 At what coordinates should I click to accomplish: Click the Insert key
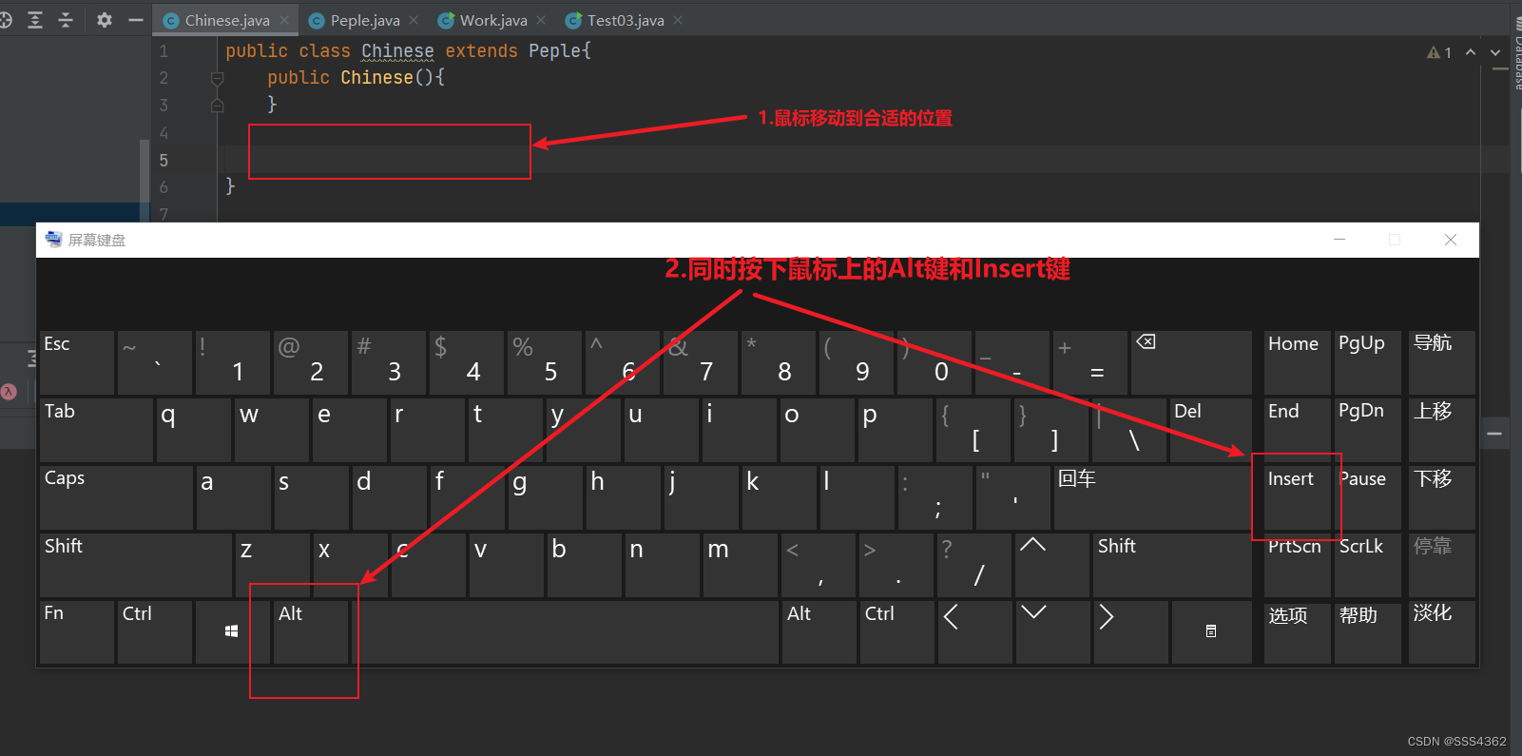(x=1298, y=497)
